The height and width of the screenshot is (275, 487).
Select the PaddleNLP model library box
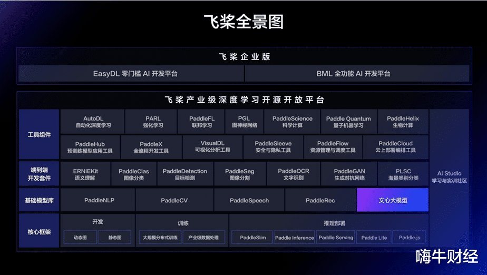tap(98, 200)
